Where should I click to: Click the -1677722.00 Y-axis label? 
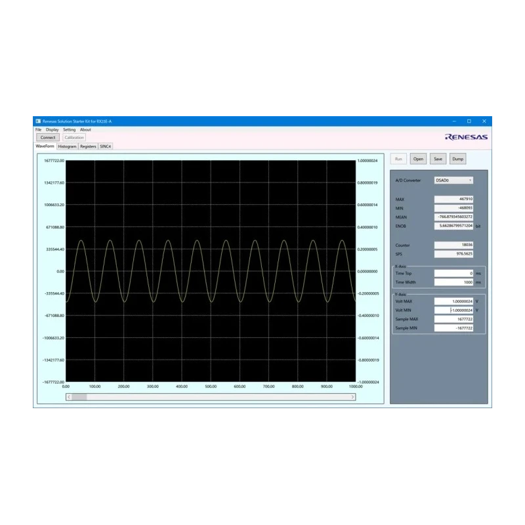(54, 382)
